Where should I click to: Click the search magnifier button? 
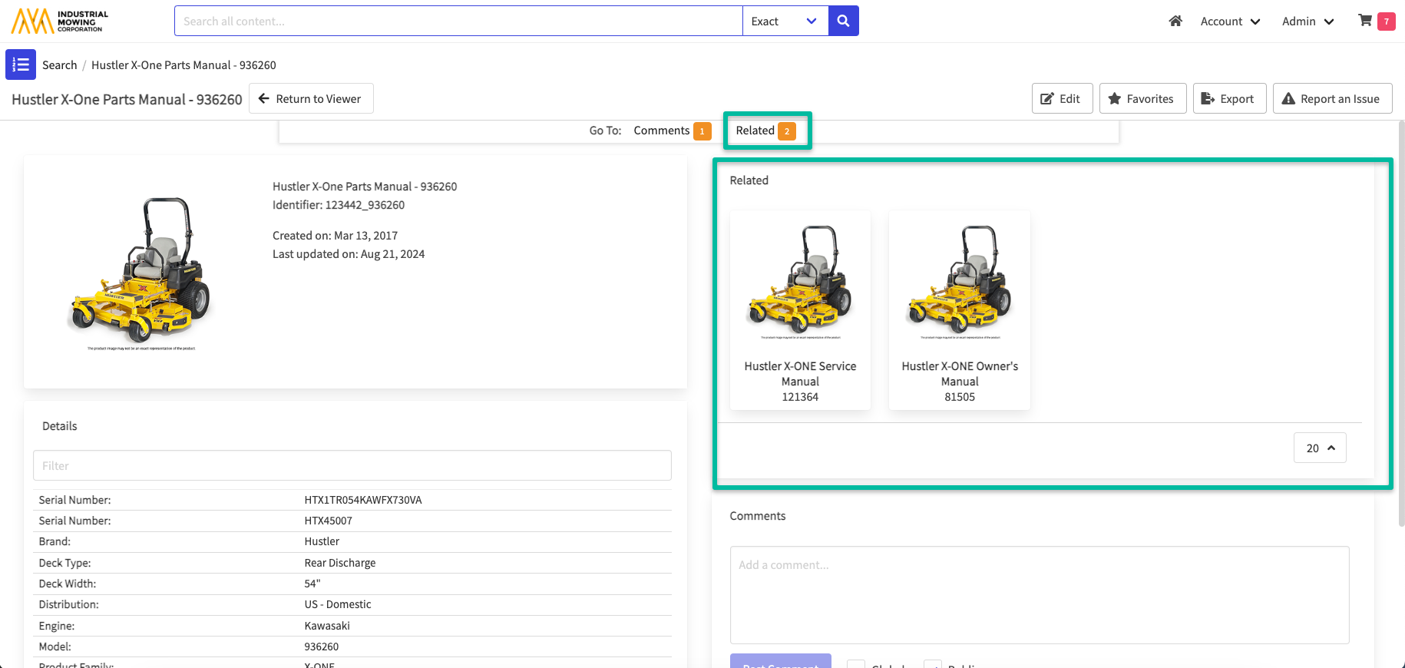843,21
